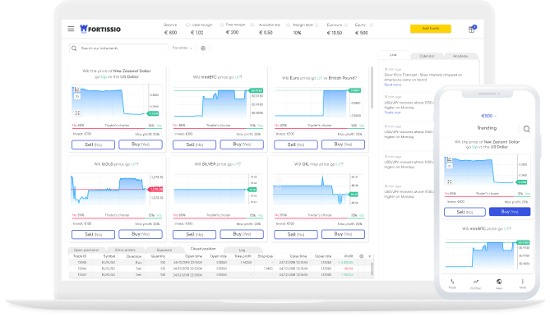Open Trade now link under USD/JPY news
550x317 pixels.
pos(392,113)
